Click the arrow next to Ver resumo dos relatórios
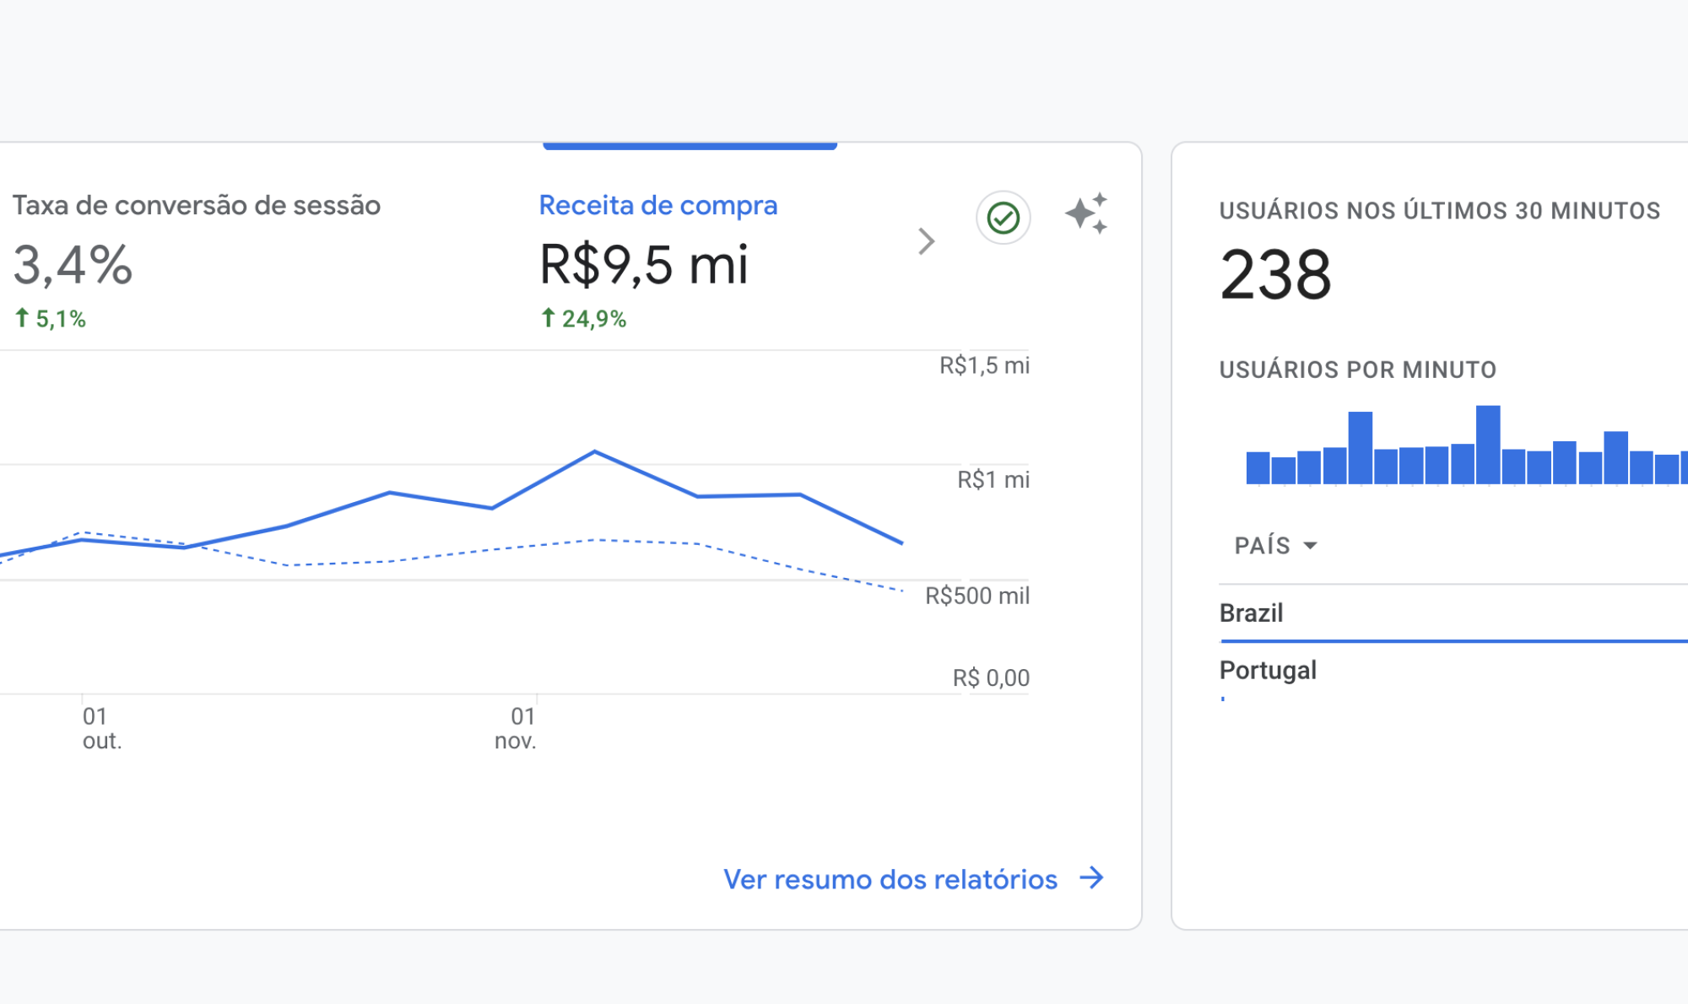This screenshot has height=1004, width=1688. tap(1092, 877)
